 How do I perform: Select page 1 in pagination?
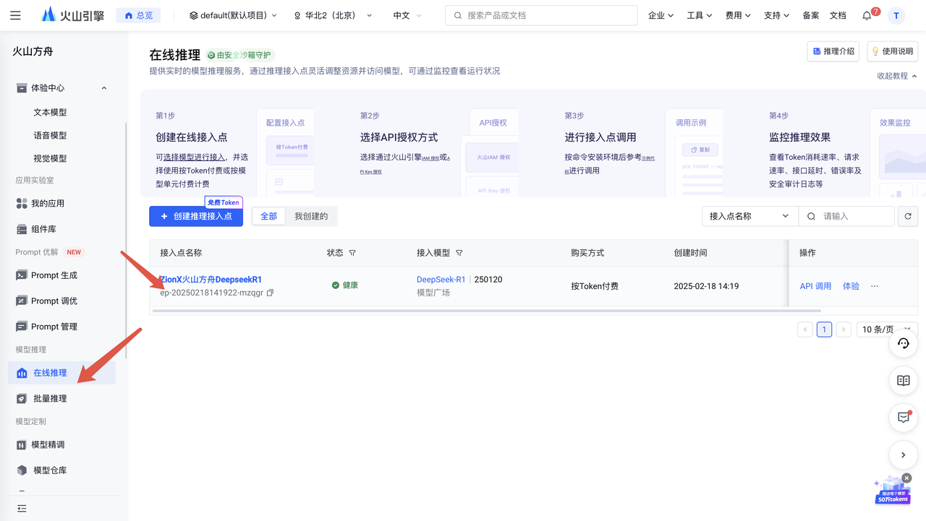click(x=824, y=330)
